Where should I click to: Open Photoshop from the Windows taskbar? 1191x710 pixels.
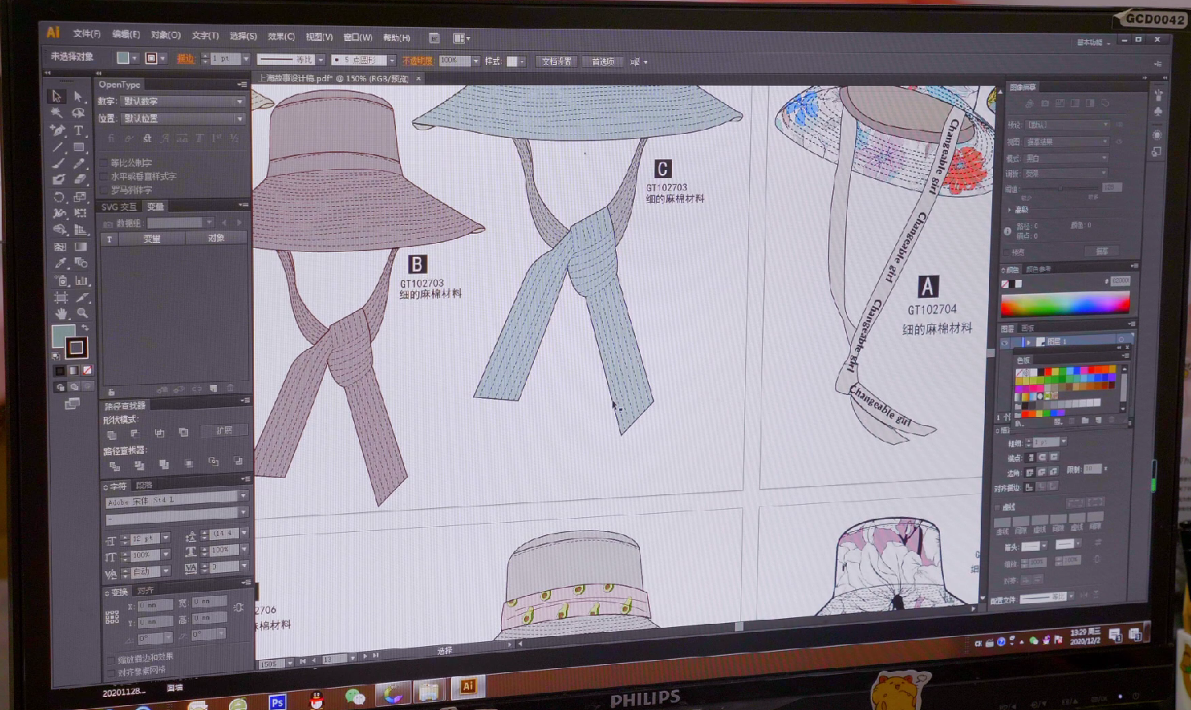[278, 701]
